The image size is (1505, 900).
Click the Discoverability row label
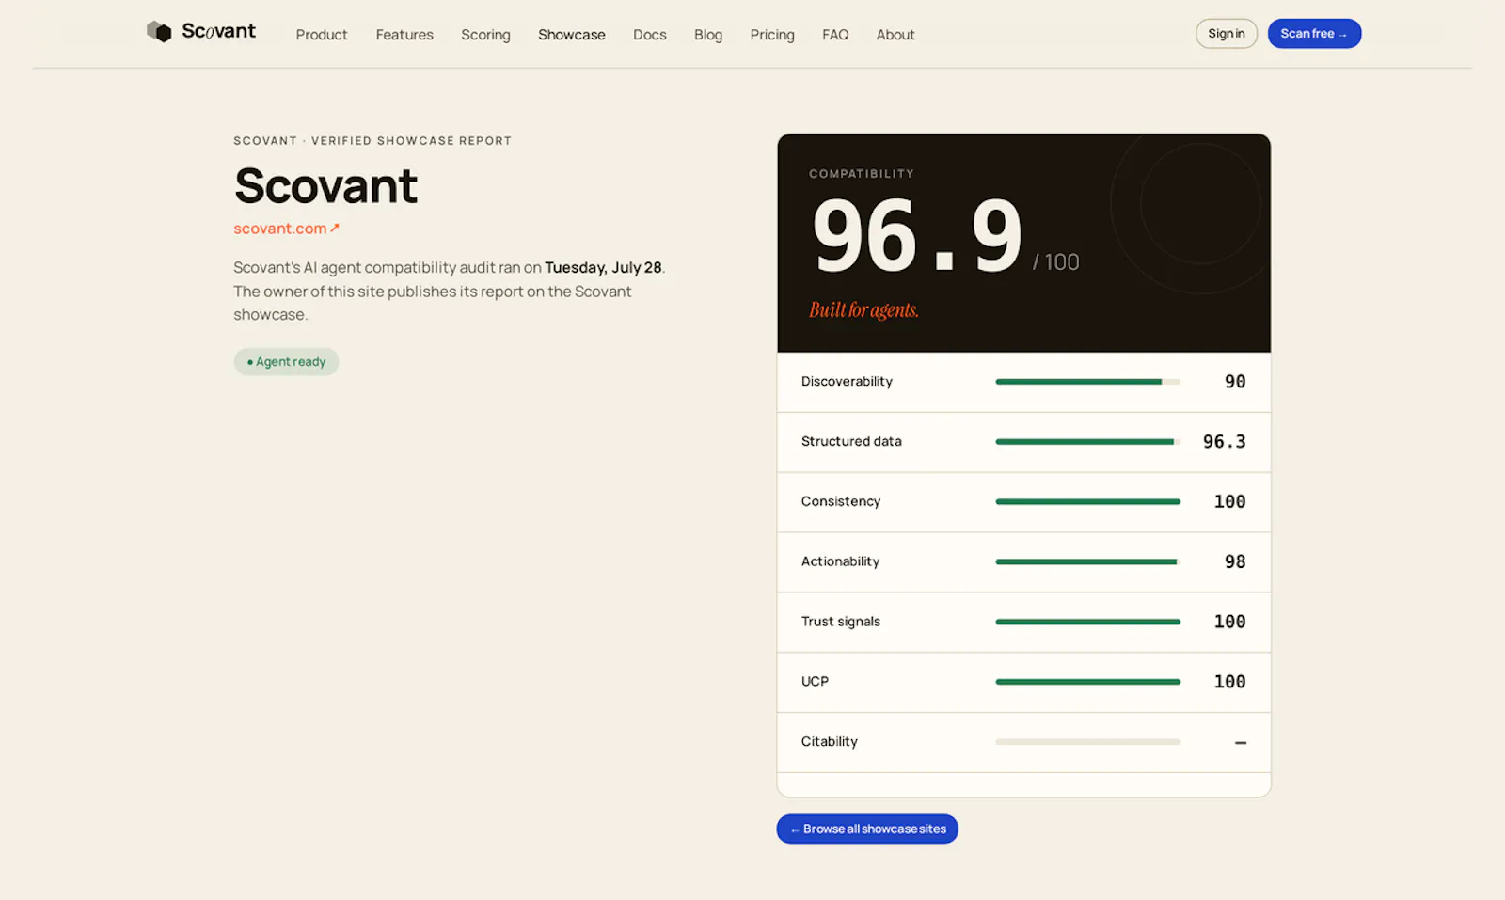pyautogui.click(x=847, y=382)
